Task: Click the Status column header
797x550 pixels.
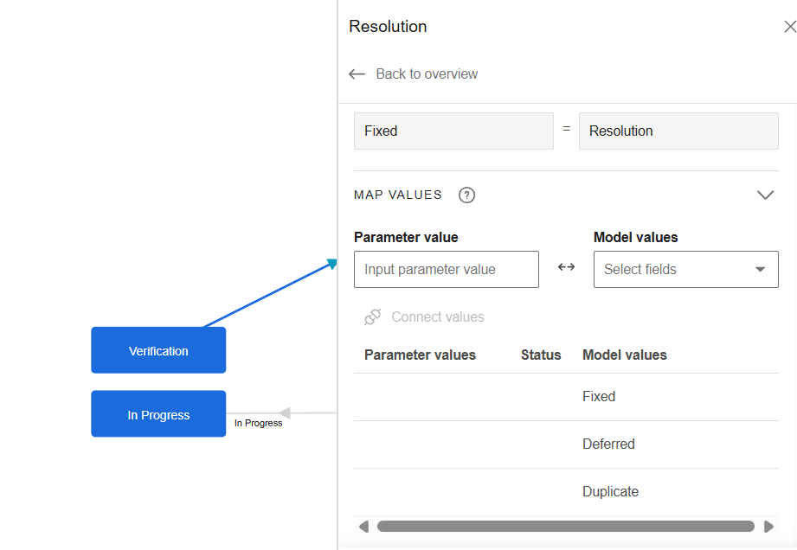Action: point(541,355)
